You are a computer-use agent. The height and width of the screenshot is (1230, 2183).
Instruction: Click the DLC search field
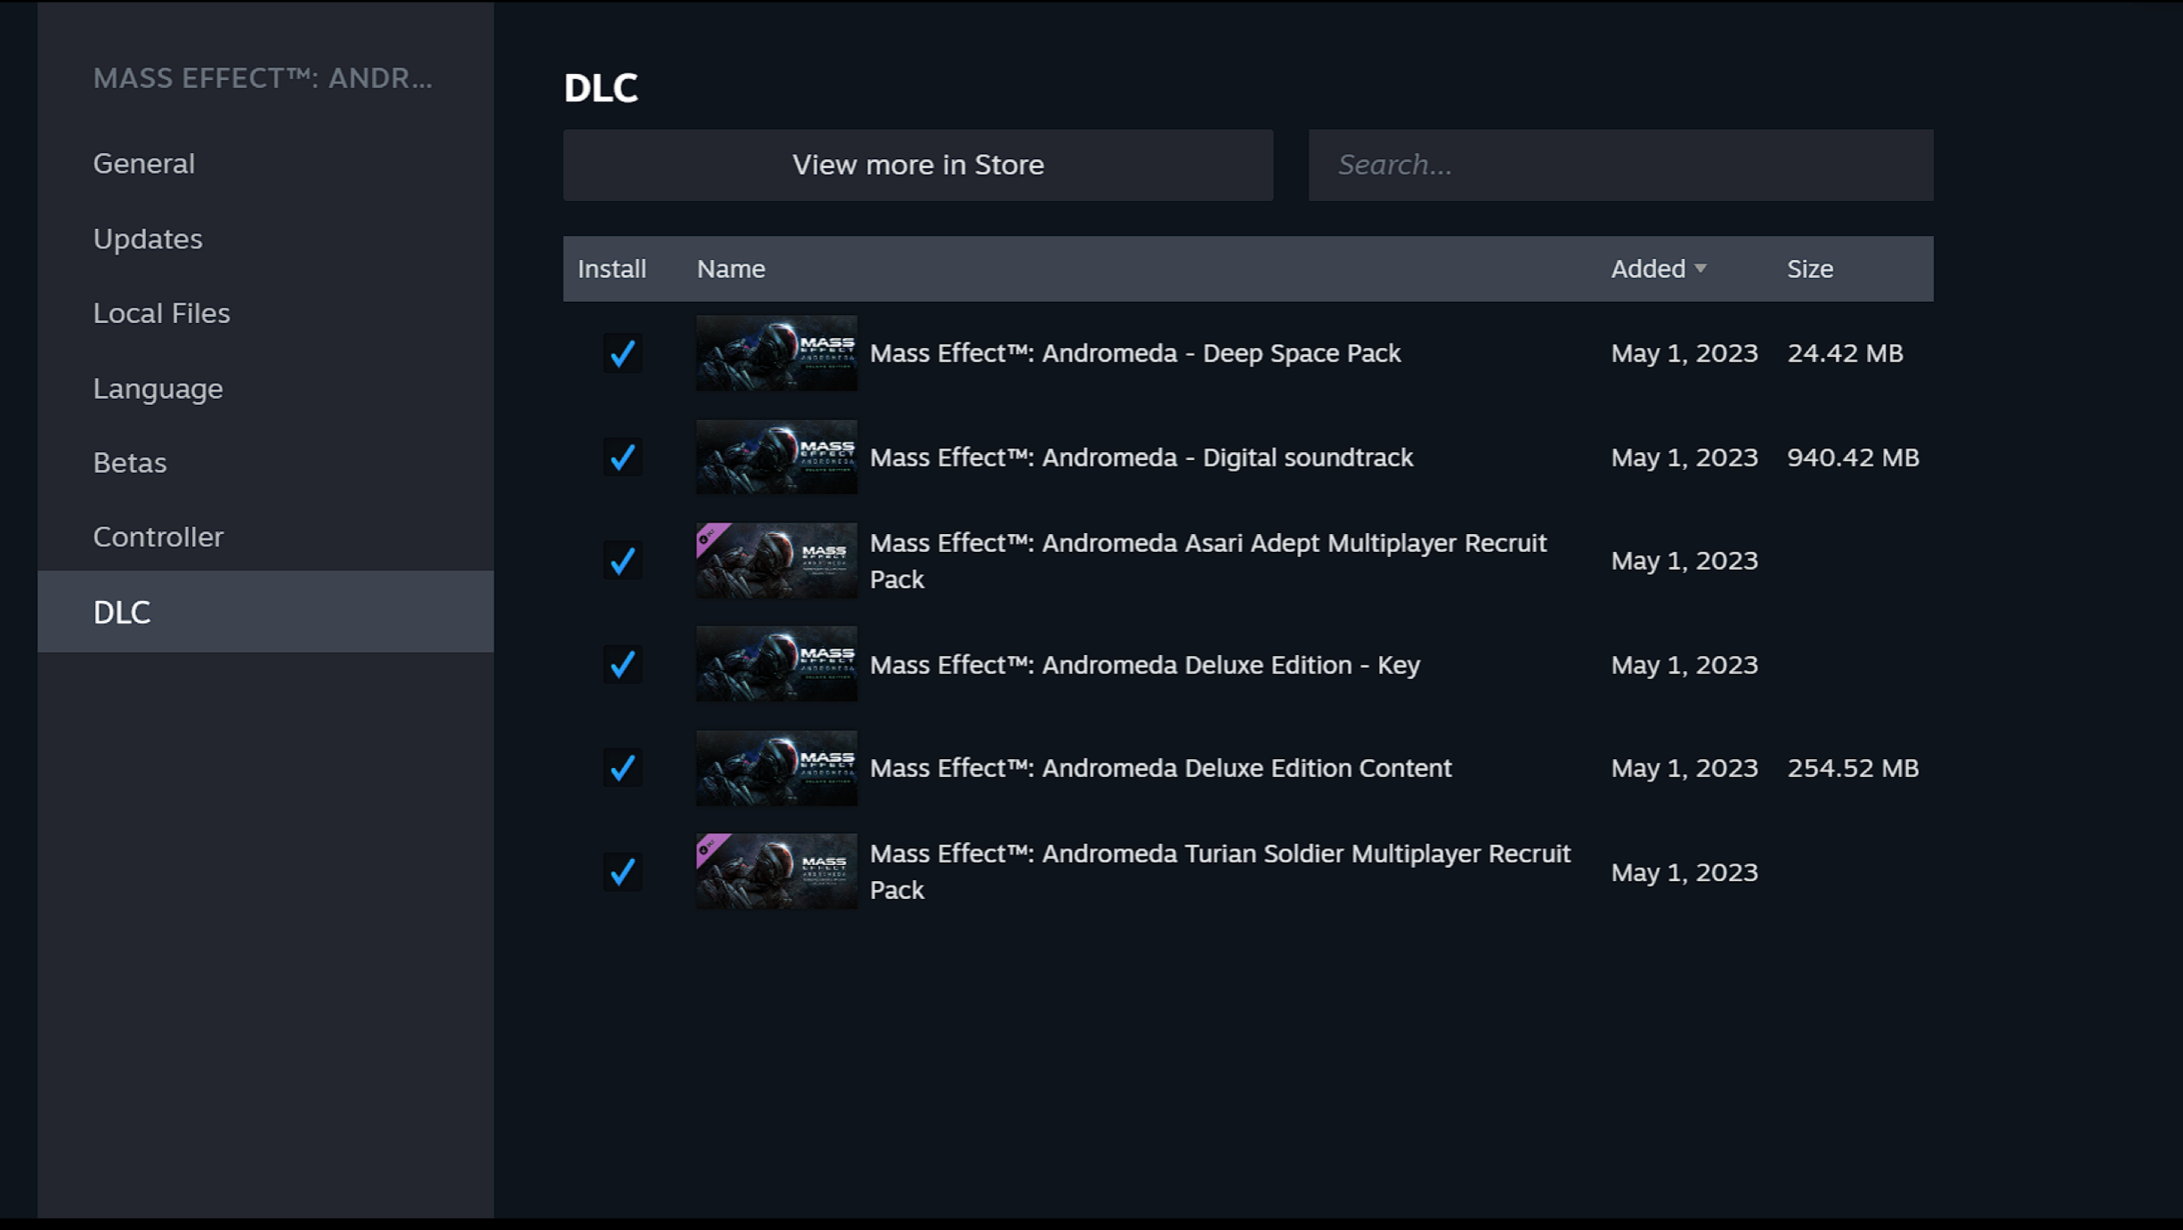coord(1619,165)
